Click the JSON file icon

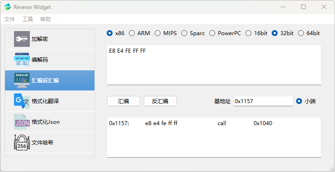click(x=22, y=122)
